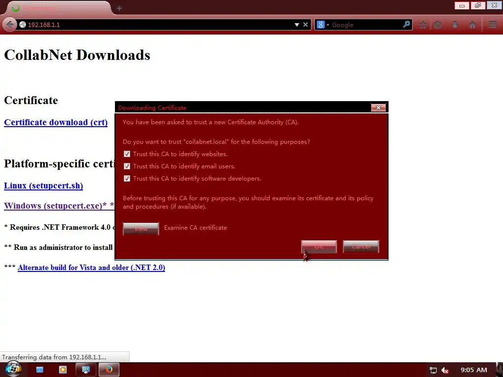The height and width of the screenshot is (377, 503).
Task: Bookmark this page with the star icon
Action: [x=423, y=25]
